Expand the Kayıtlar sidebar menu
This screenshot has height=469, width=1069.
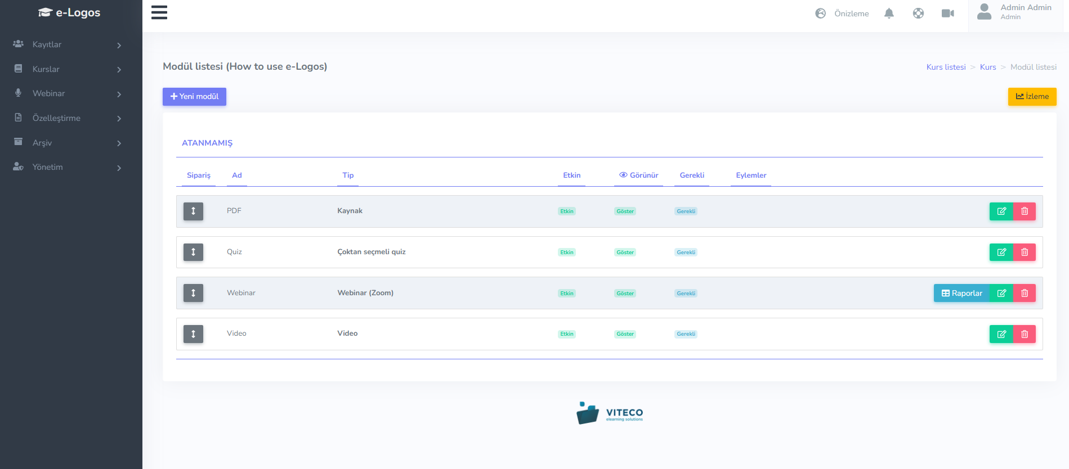pyautogui.click(x=68, y=44)
